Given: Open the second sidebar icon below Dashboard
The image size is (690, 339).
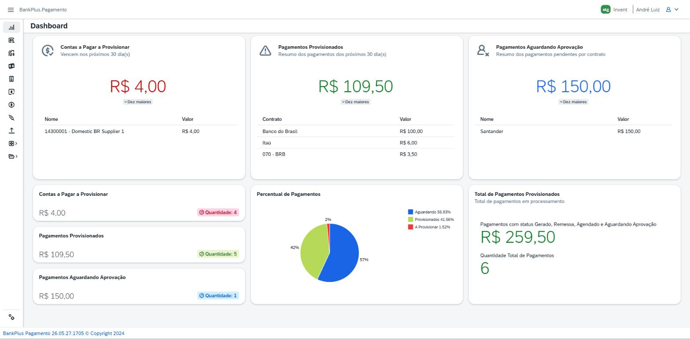Looking at the screenshot, I should [x=11, y=40].
